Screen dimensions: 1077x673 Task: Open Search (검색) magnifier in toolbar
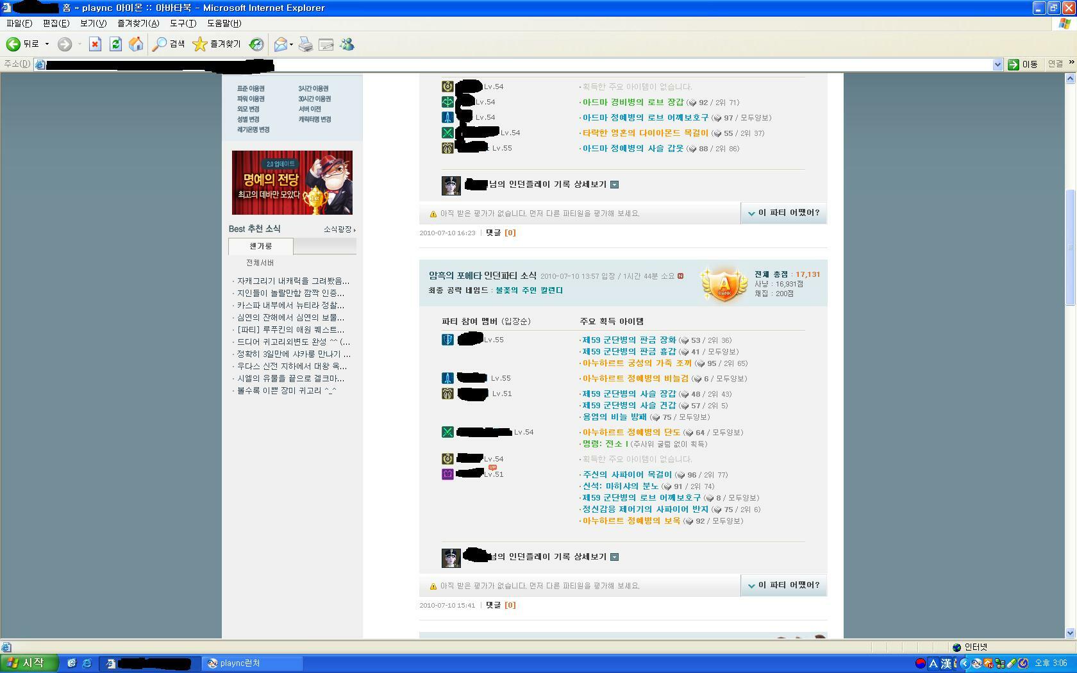click(169, 44)
